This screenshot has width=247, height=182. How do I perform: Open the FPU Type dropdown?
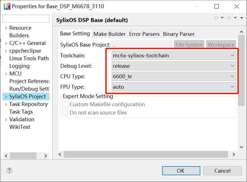174,87
